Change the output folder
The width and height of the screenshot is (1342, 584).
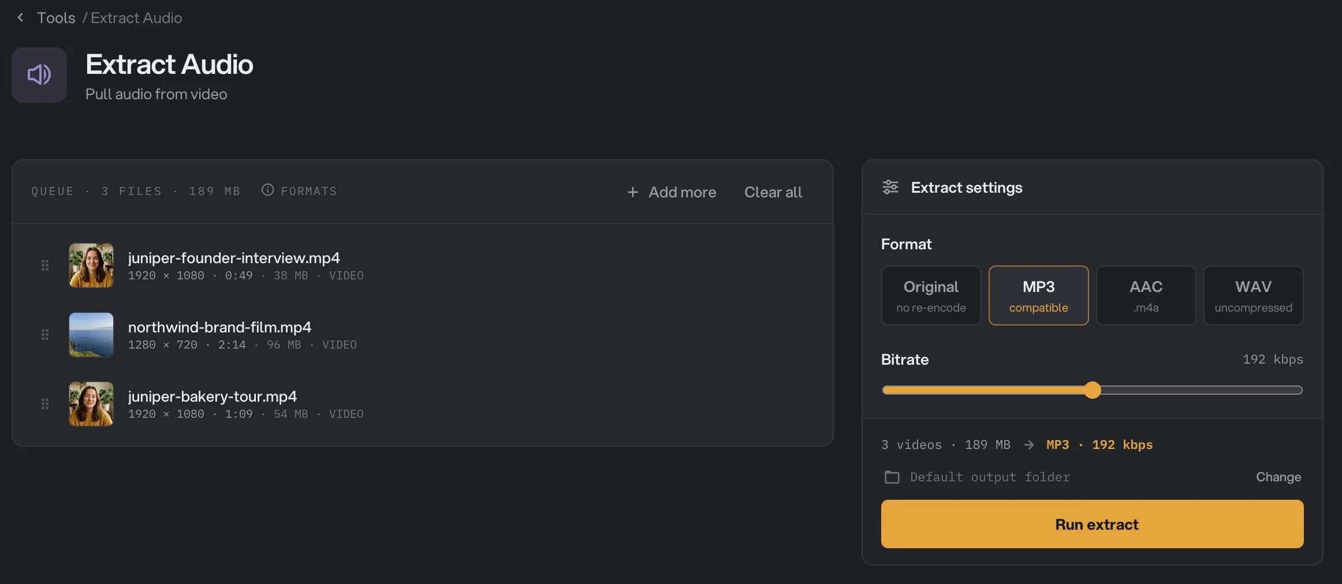[x=1278, y=477]
